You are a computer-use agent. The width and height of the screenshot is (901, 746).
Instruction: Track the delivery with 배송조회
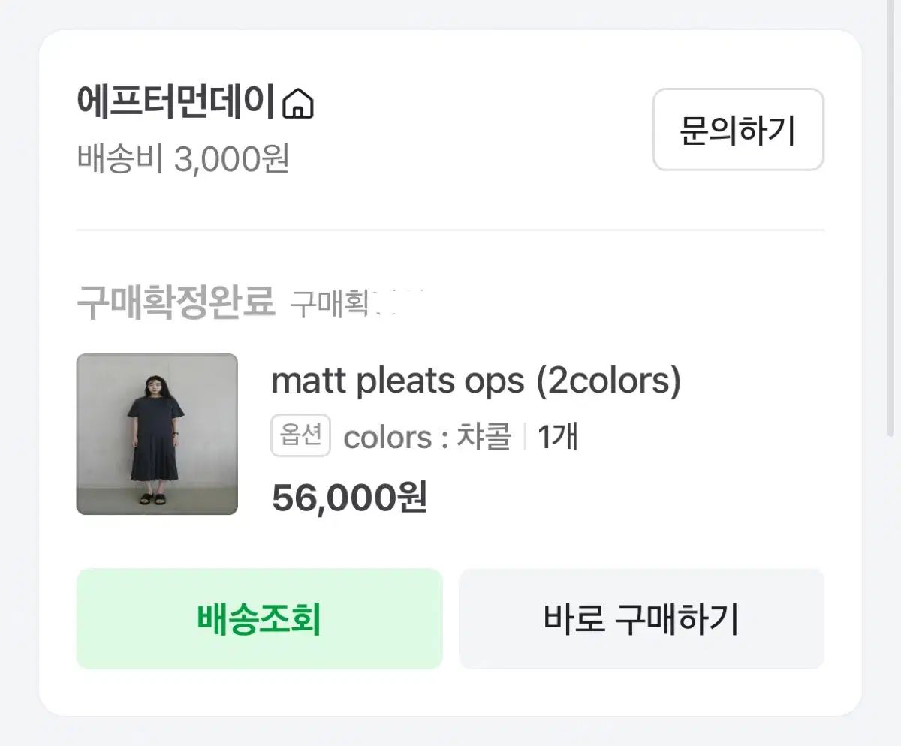259,619
